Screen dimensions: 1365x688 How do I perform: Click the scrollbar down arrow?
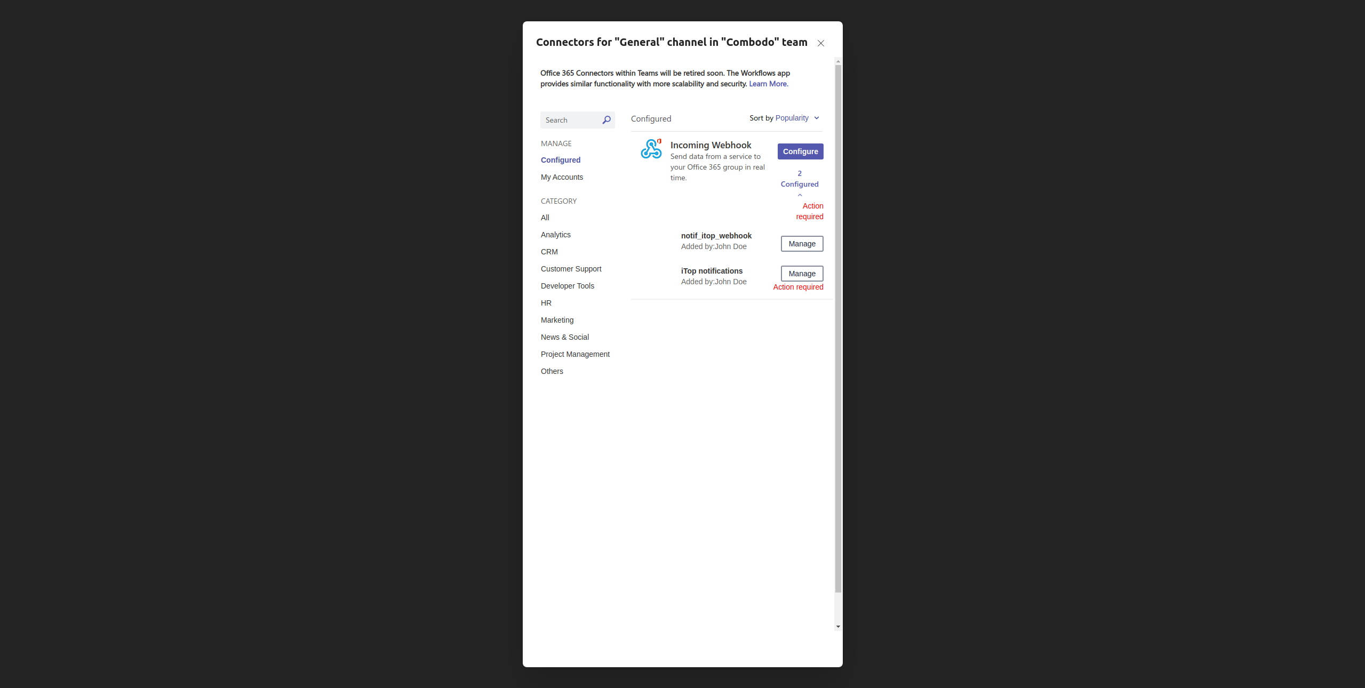click(x=838, y=627)
